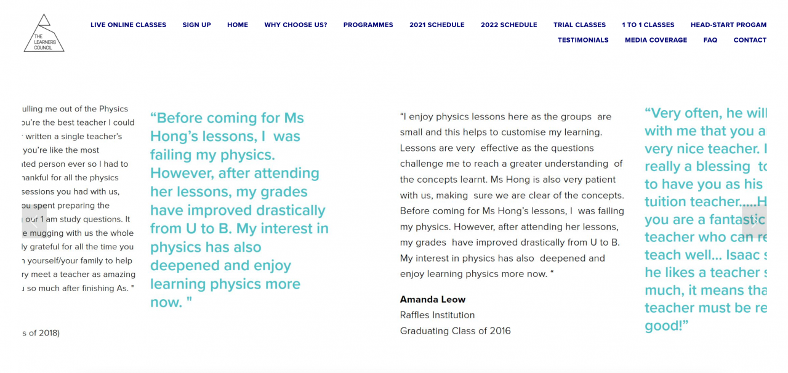788x373 pixels.
Task: View the 2021 SCHEDULE
Action: pos(437,25)
